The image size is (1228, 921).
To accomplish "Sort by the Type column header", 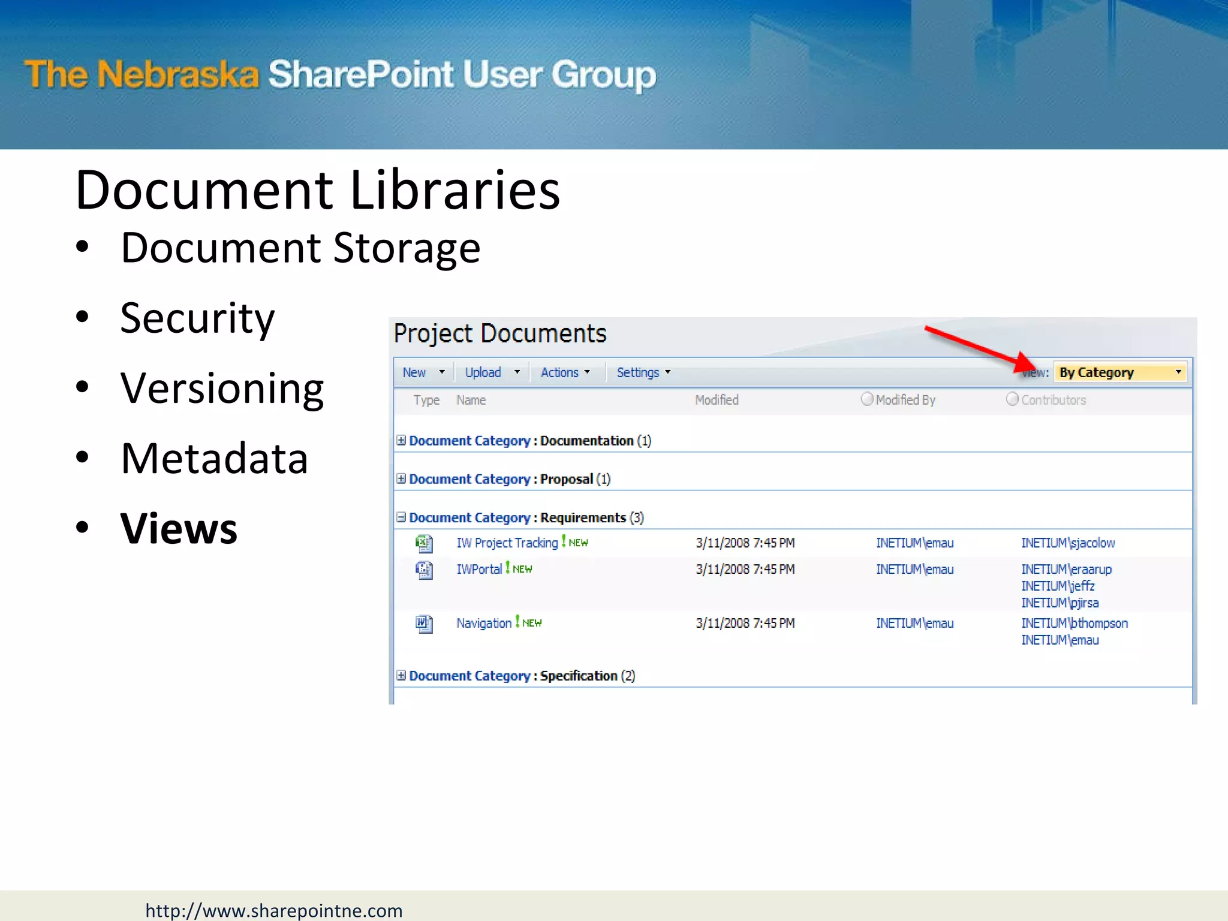I will point(426,400).
